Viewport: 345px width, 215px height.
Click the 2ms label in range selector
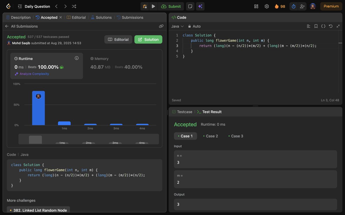(x=89, y=143)
